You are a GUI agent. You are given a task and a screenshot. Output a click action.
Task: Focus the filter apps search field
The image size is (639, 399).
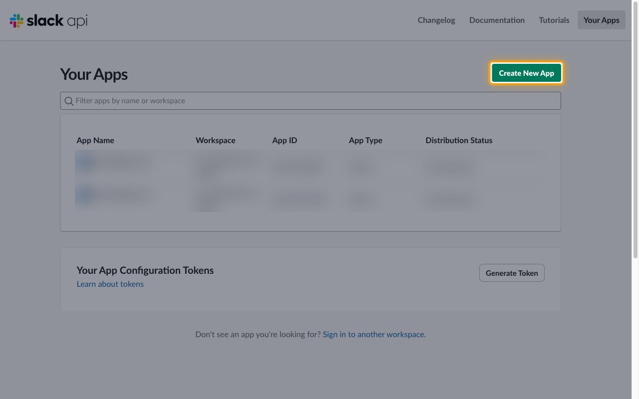(311, 101)
